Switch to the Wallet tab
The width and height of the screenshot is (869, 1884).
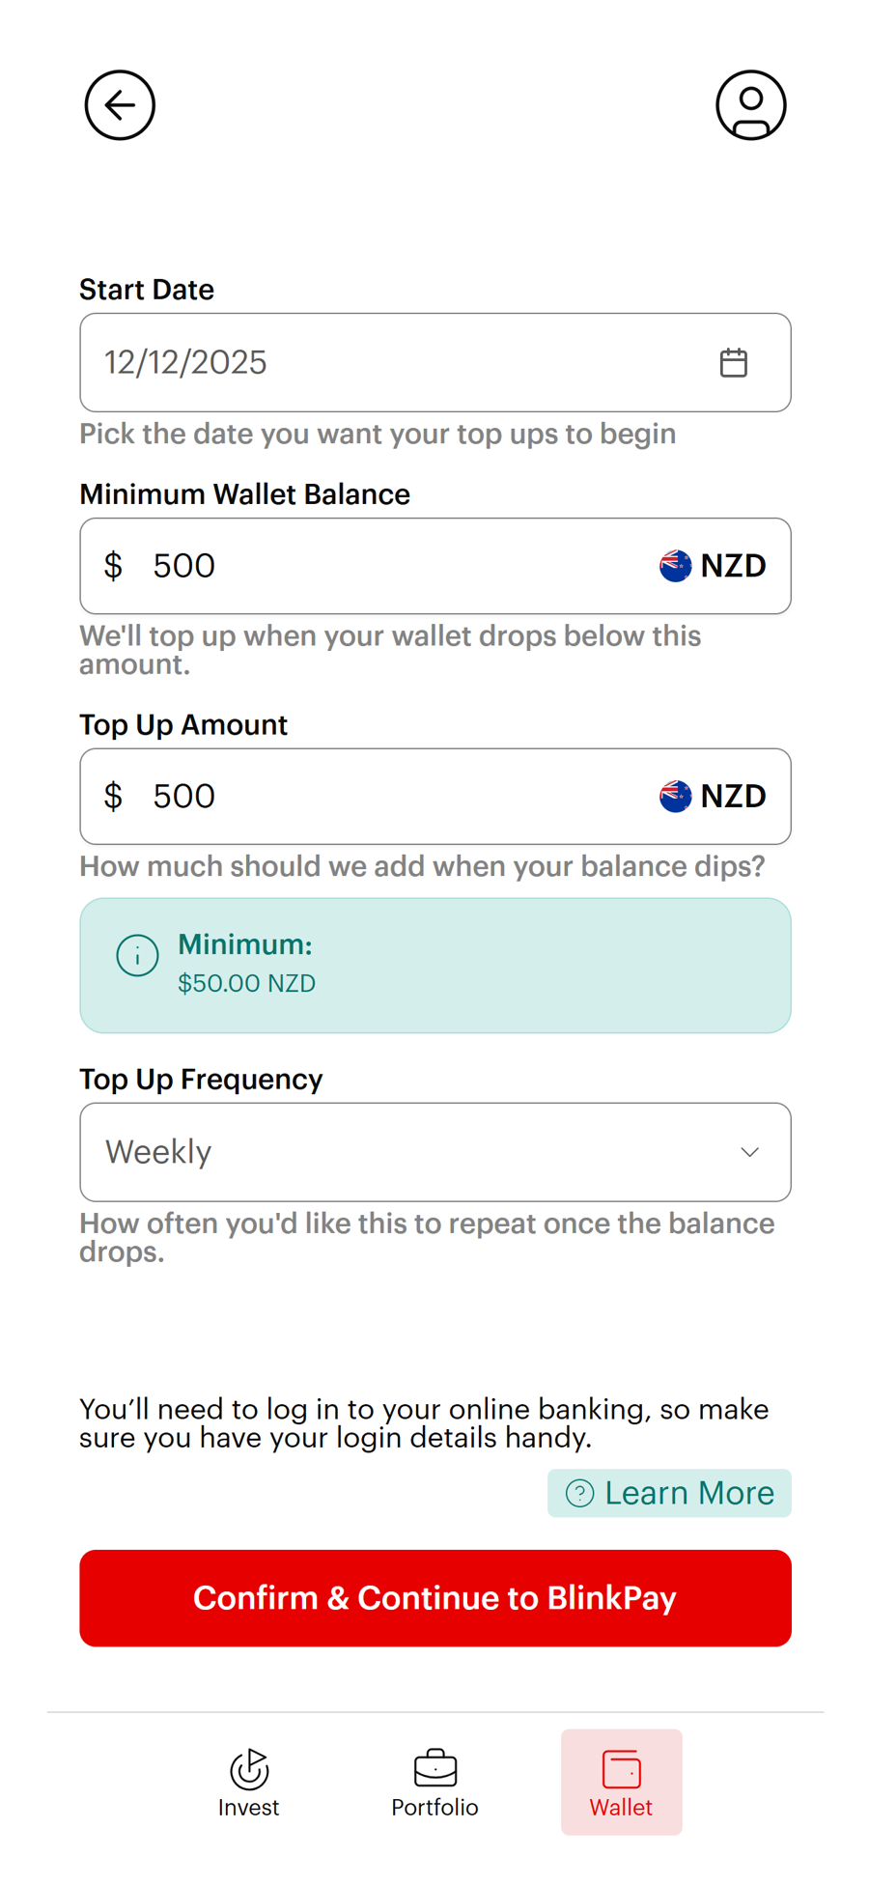[x=621, y=1782]
